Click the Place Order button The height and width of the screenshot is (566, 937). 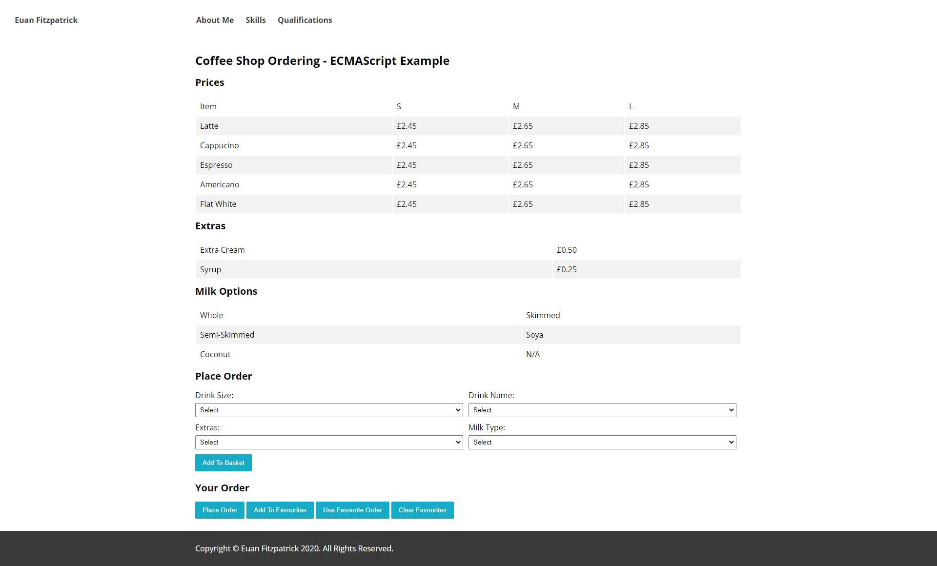click(x=219, y=510)
